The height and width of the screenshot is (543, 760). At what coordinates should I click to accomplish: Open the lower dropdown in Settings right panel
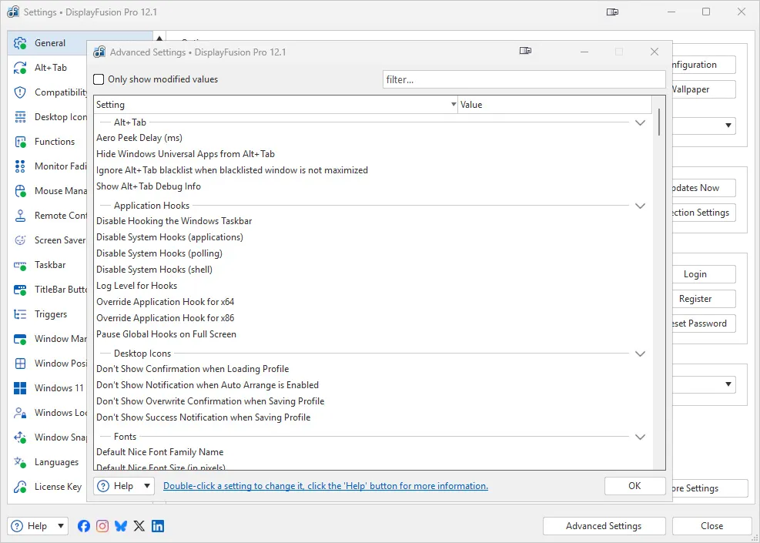pos(728,384)
